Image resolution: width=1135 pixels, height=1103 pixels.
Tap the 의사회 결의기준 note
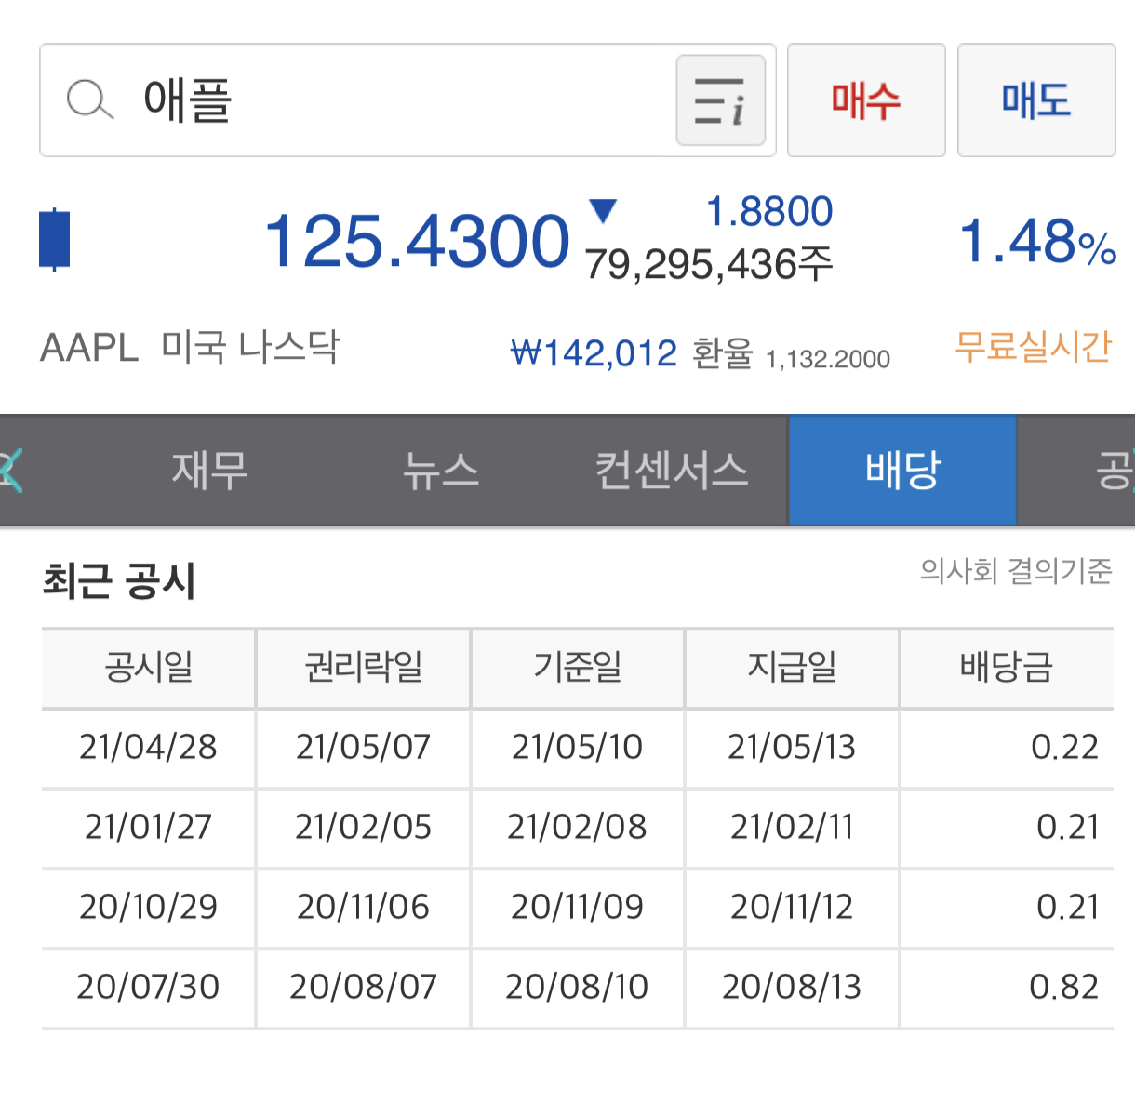(x=1016, y=570)
